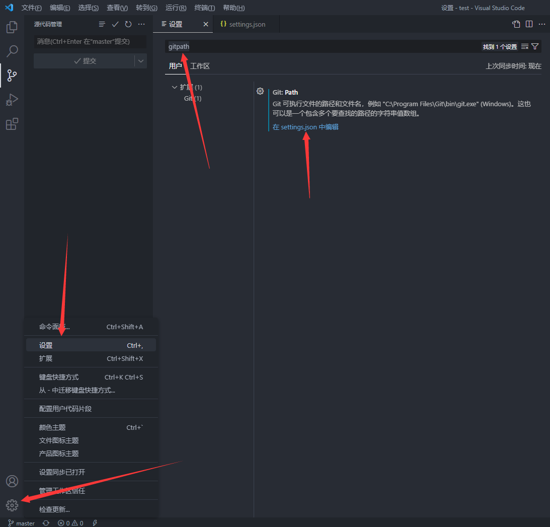Image resolution: width=550 pixels, height=527 pixels.
Task: Open the 帮助(H) menu
Action: [234, 8]
